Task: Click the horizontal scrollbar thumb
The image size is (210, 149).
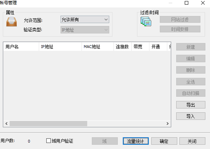Action: click(48, 123)
